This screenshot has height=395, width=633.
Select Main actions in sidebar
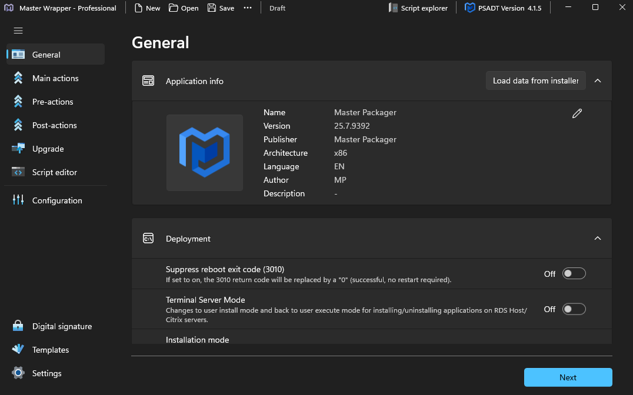point(55,78)
